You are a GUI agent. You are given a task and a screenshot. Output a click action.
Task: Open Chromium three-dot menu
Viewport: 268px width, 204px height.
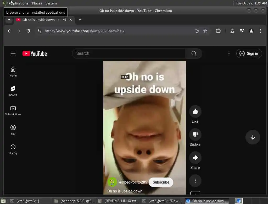[x=260, y=31]
